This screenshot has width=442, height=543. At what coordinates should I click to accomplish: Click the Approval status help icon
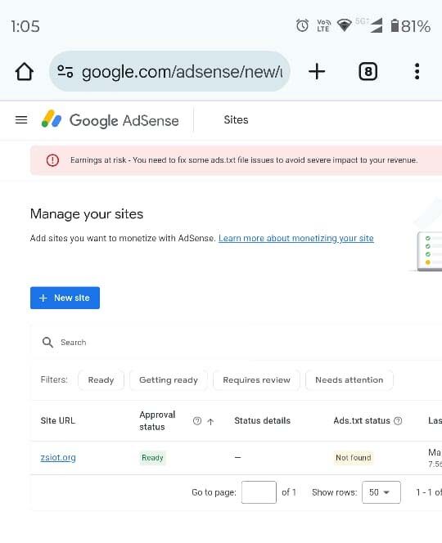click(197, 421)
